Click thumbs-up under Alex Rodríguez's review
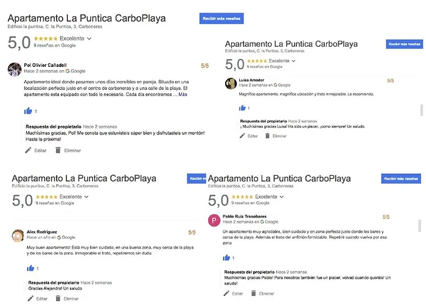This screenshot has height=304, width=426. point(30,268)
